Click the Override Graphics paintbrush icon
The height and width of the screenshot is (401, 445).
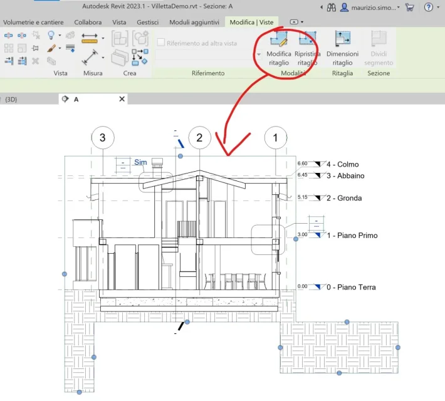[x=51, y=48]
